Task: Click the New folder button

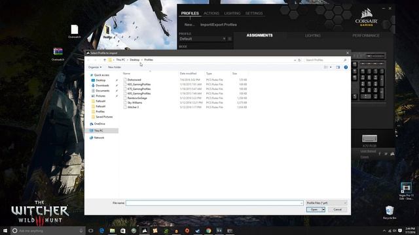Action: pos(115,67)
